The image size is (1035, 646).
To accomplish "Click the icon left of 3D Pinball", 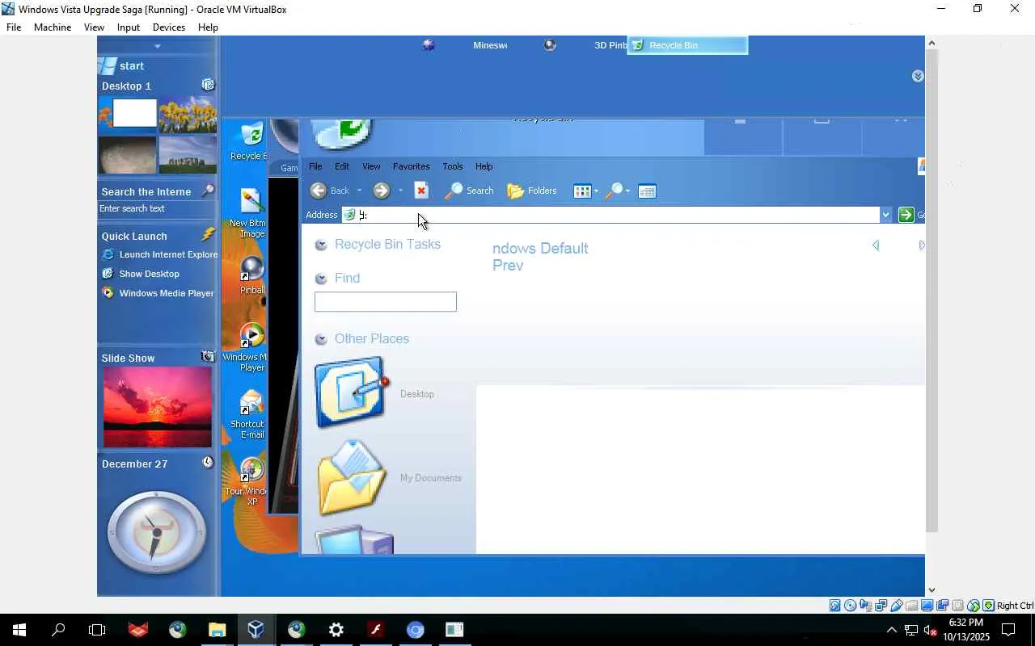I will coord(550,45).
